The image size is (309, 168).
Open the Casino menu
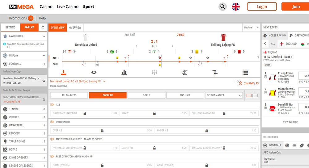[x=46, y=7]
